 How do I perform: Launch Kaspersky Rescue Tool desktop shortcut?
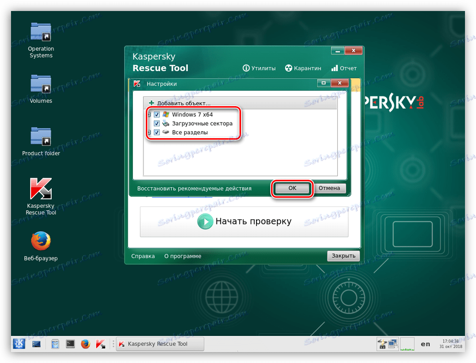pyautogui.click(x=41, y=196)
